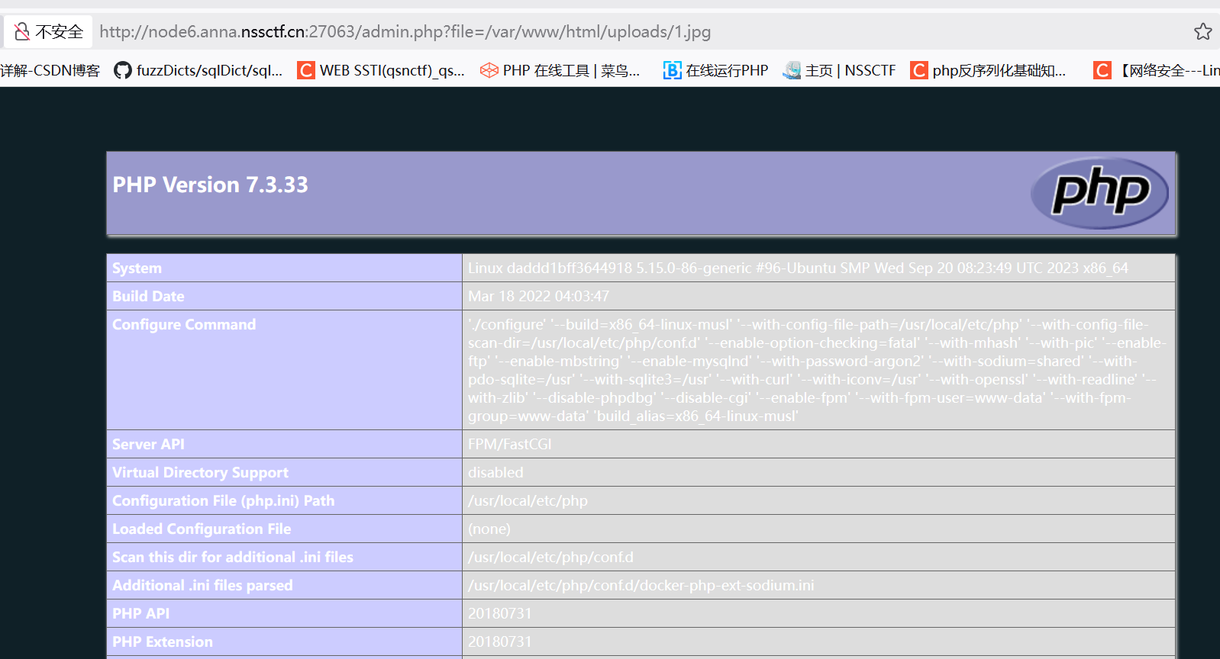This screenshot has width=1220, height=659.
Task: Click the PHP logo in header
Action: (x=1099, y=192)
